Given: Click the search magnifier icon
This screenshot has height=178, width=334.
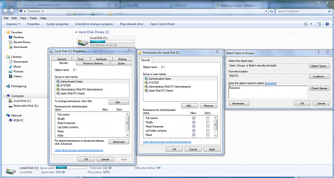Looking at the screenshot, I should tap(329, 11).
